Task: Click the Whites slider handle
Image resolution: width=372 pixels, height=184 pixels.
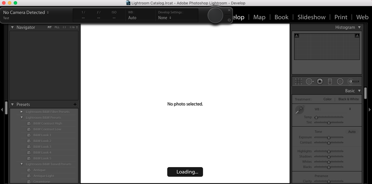Action: 329,162
